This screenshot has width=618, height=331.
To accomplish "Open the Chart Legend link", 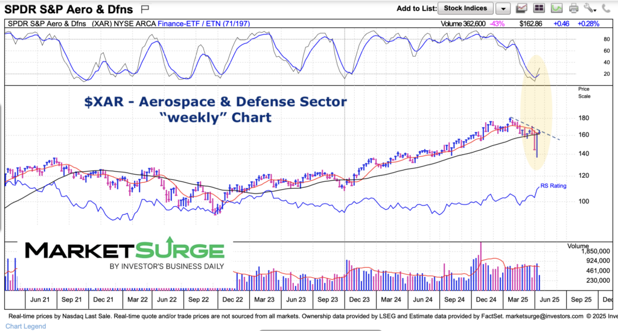I will click(x=25, y=326).
